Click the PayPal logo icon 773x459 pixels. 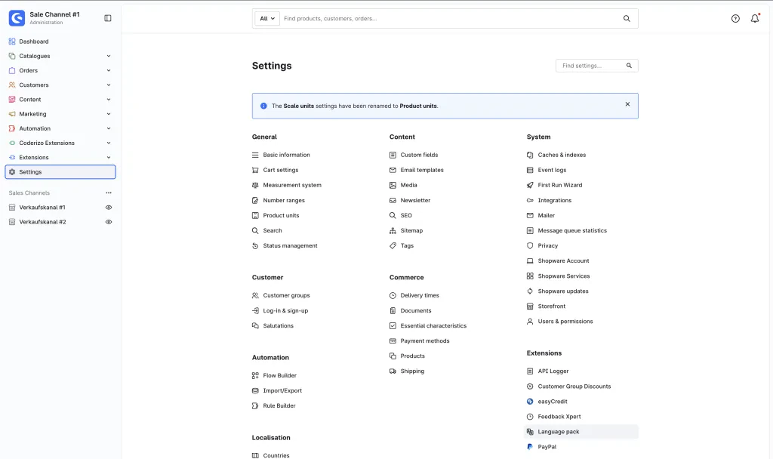[x=530, y=447]
